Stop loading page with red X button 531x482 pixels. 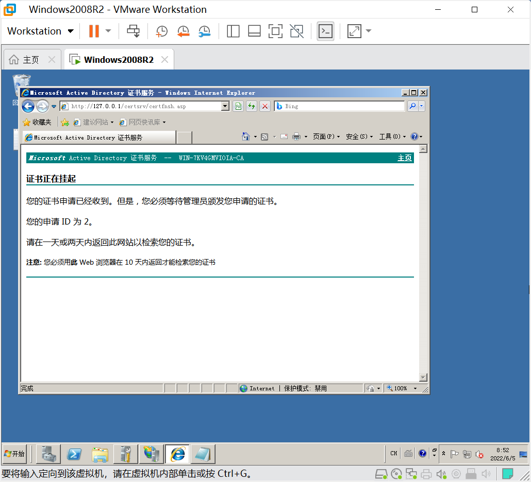point(265,106)
